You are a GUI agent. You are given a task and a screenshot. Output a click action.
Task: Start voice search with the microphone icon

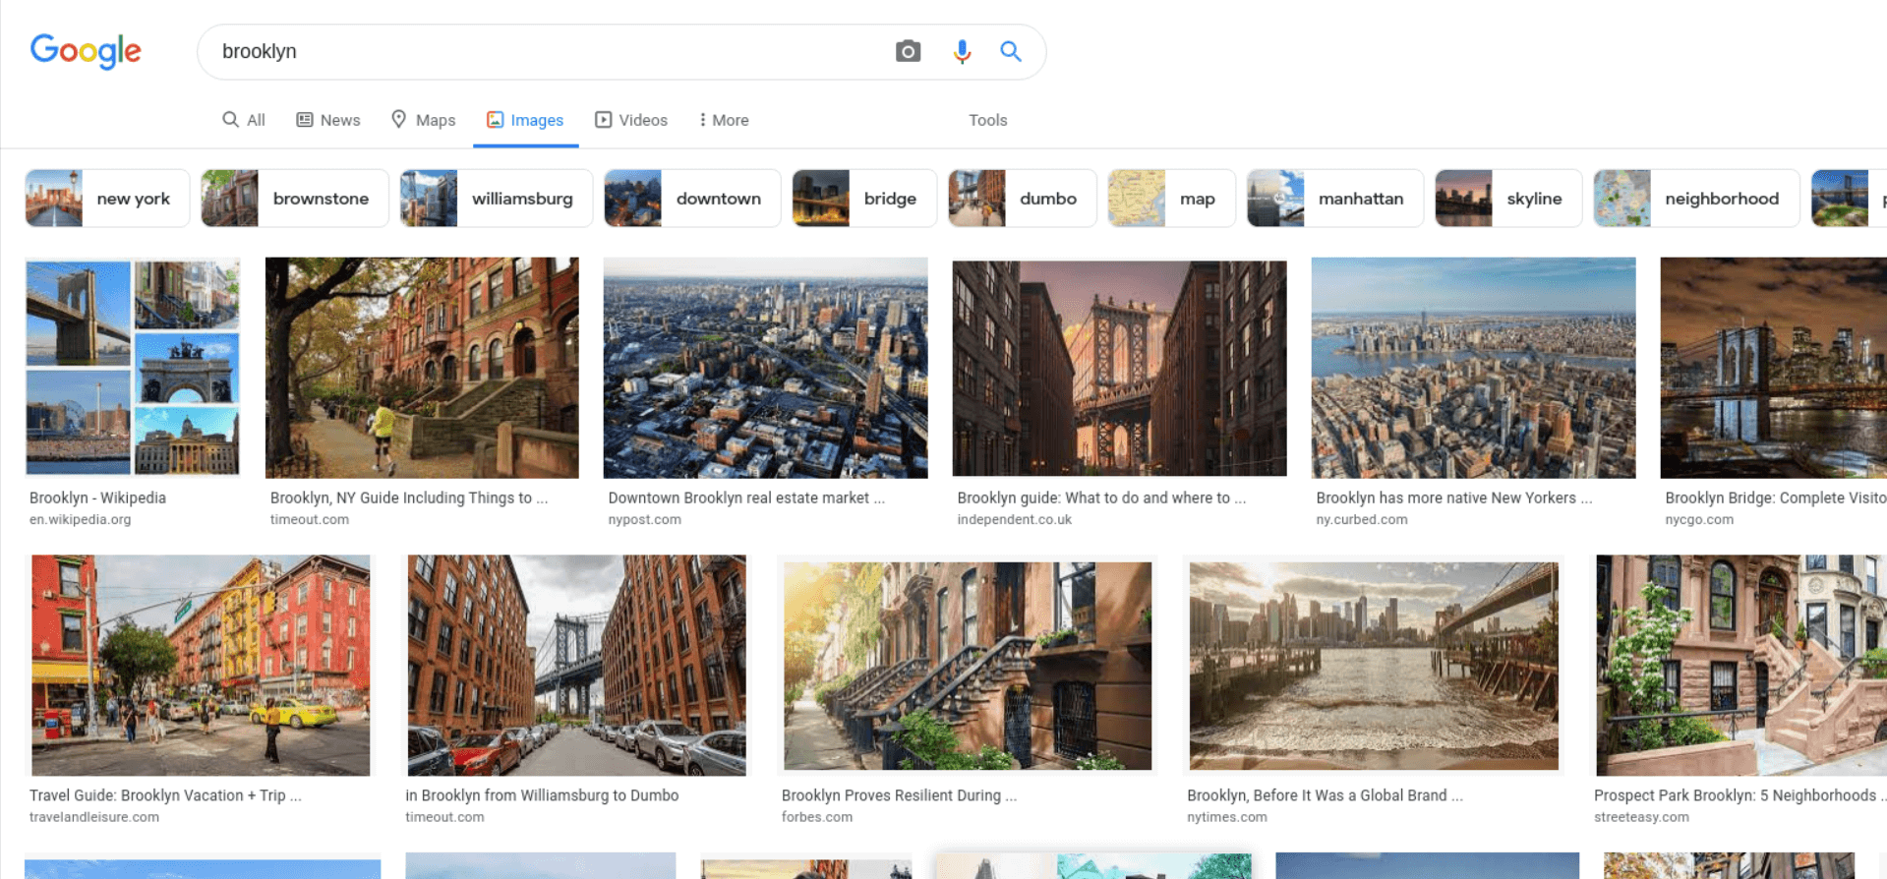coord(962,51)
